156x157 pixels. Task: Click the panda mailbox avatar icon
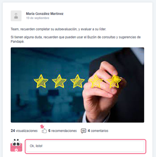pyautogui.click(x=16, y=145)
